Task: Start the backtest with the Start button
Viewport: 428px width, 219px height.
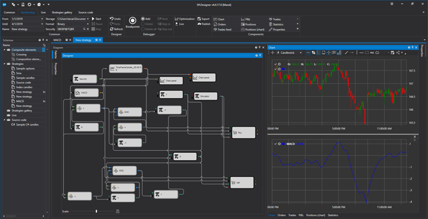Action: coord(96,19)
